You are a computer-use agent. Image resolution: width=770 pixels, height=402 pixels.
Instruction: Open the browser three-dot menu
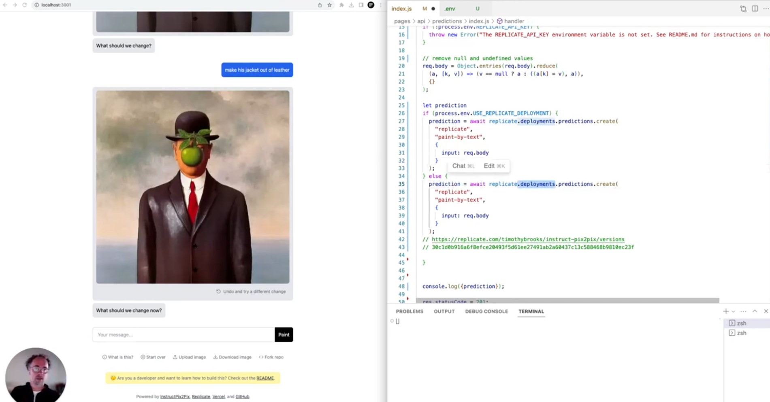click(x=381, y=5)
